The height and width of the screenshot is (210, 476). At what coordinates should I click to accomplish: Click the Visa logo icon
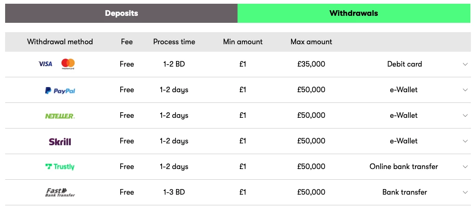45,64
